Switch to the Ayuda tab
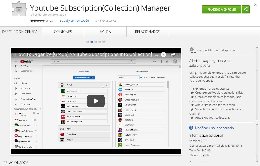This screenshot has width=260, height=166. coord(105,32)
